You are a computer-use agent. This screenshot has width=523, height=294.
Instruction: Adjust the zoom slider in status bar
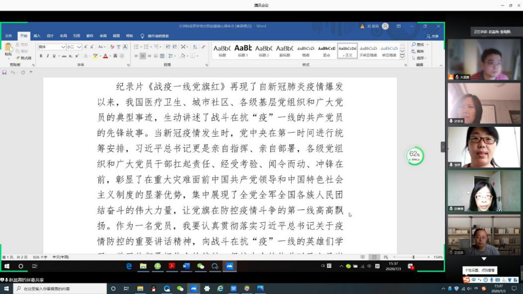[x=413, y=257]
